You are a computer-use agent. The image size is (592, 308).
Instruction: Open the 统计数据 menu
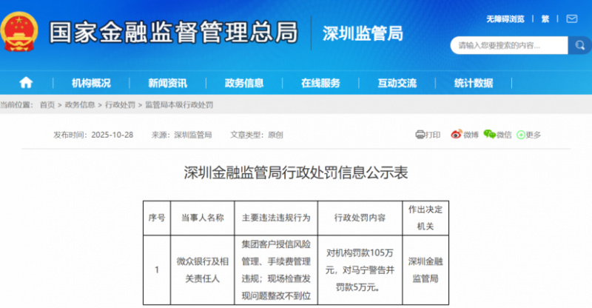[x=474, y=82]
